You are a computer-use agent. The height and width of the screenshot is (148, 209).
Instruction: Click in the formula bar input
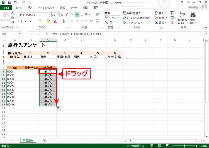coord(127,34)
